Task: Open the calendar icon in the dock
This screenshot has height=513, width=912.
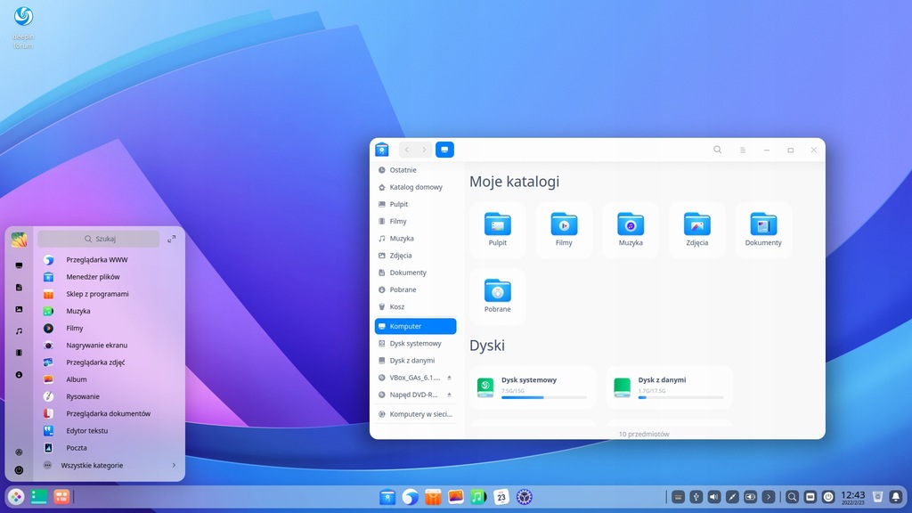Action: (501, 497)
